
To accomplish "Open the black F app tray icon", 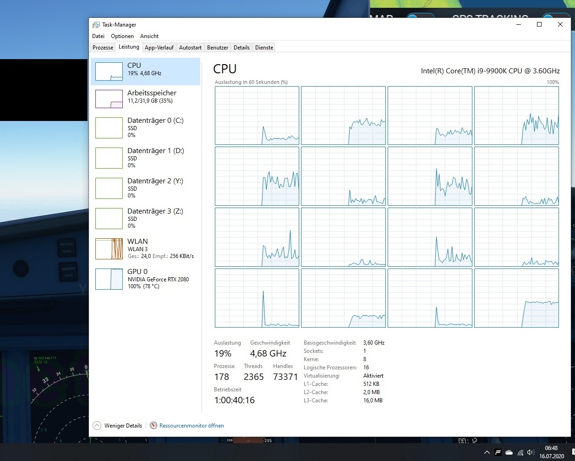I will [498, 452].
